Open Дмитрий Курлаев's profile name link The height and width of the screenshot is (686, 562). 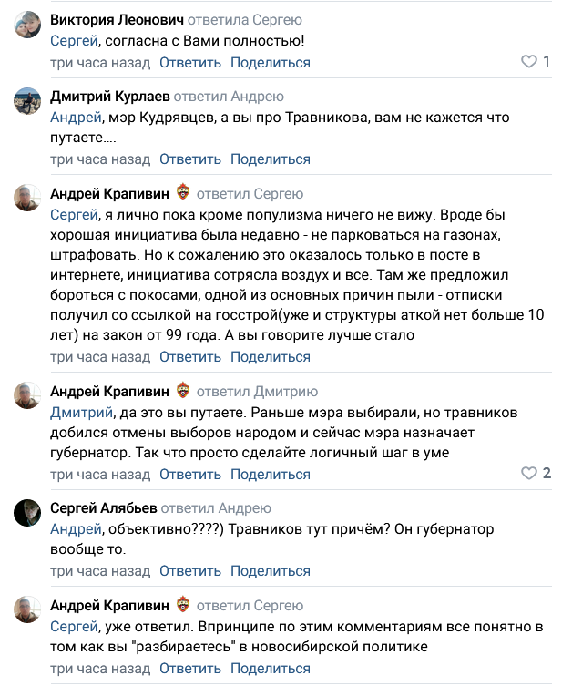[108, 96]
